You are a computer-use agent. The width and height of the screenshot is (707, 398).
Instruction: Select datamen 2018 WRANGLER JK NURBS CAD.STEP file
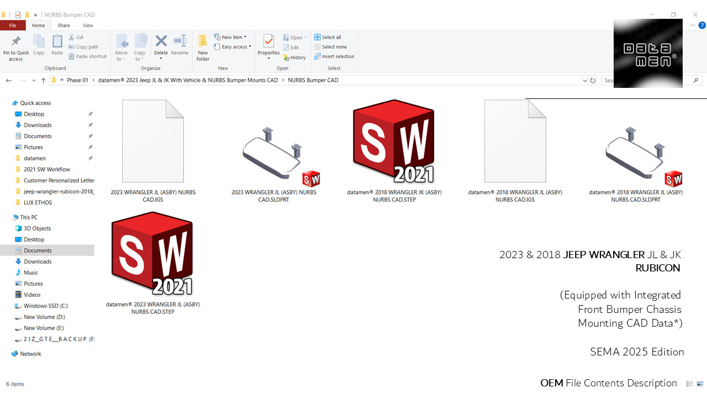[394, 151]
